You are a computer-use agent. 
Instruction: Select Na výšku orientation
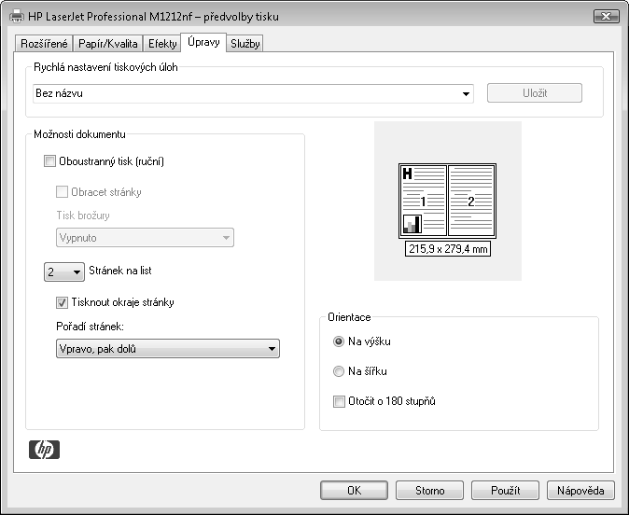click(x=339, y=341)
